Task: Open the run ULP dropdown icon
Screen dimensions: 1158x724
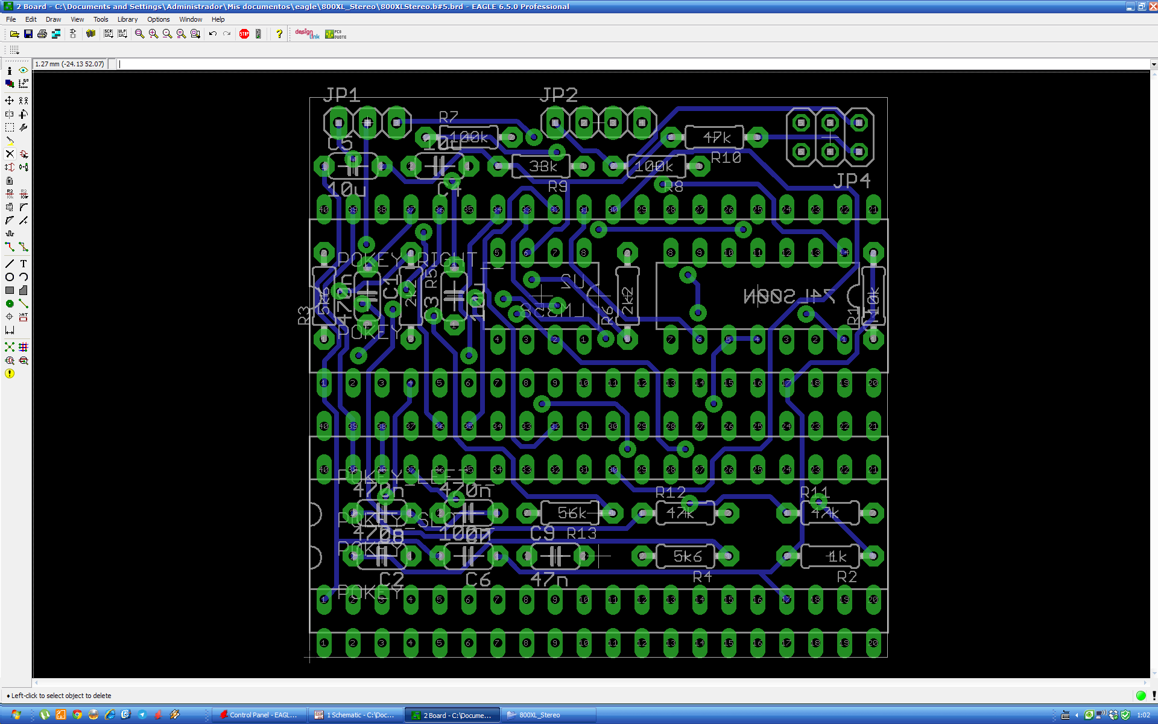Action: coord(122,34)
